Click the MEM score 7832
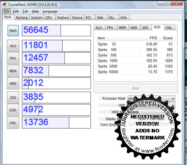The image size is (187, 165). coord(56,71)
